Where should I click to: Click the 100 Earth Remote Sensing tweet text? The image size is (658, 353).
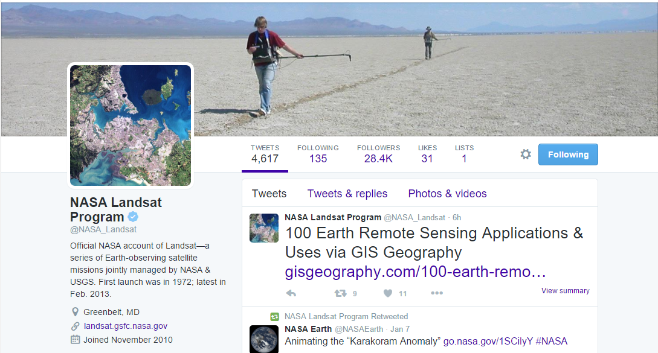pyautogui.click(x=434, y=243)
